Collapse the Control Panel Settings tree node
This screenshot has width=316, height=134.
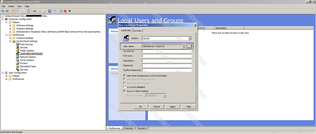(x=10, y=41)
